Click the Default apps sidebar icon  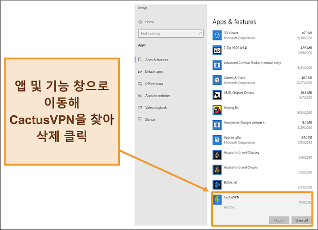point(140,71)
